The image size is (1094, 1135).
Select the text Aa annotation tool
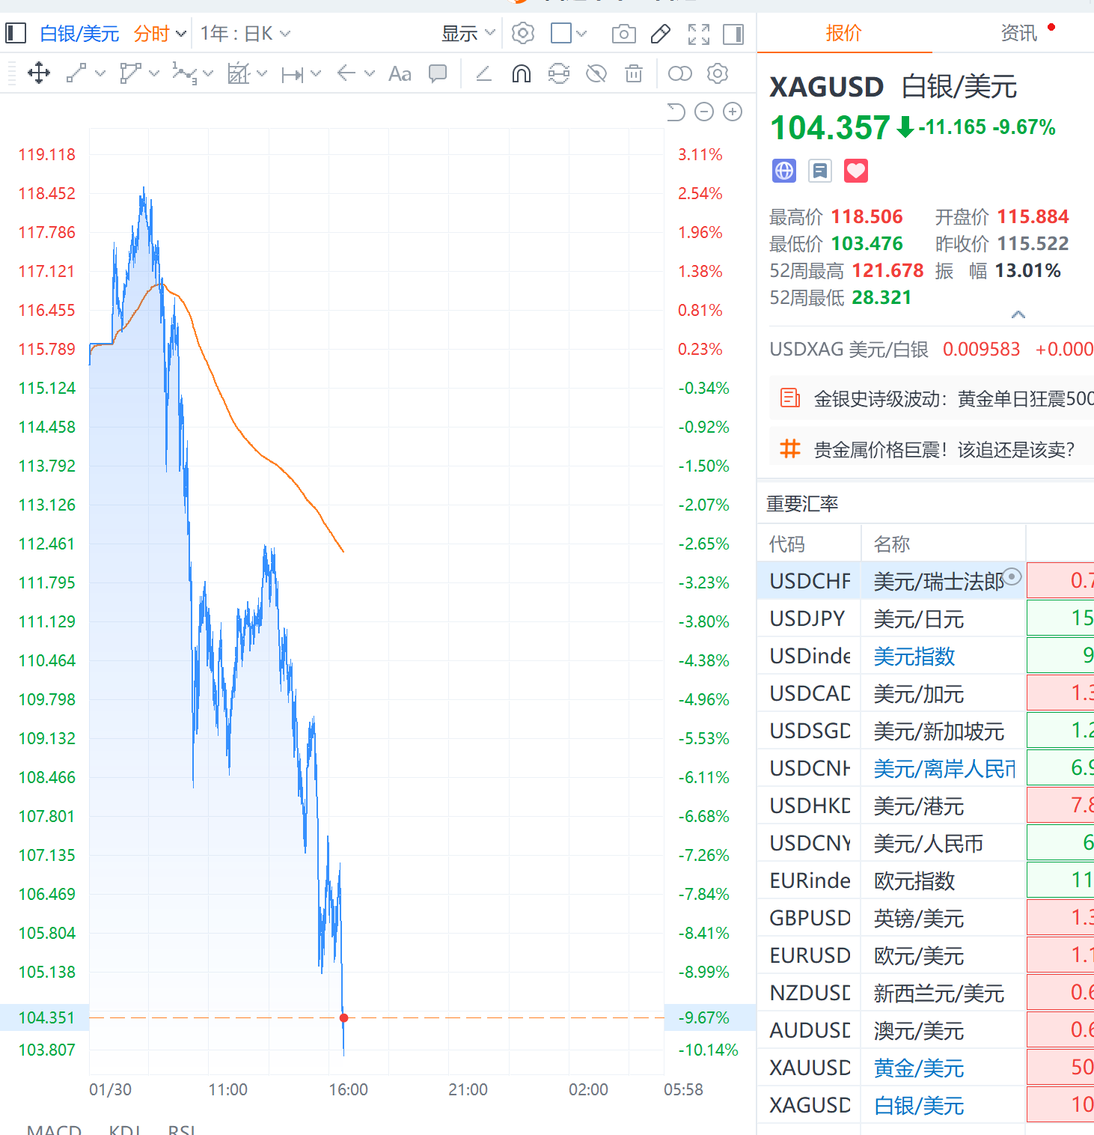400,73
